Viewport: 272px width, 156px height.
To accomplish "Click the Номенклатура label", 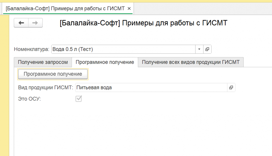I will (32, 49).
